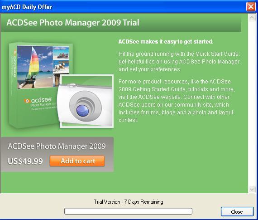This screenshot has height=220, width=258.
Task: Click the Trial Version 7 Days Remaining text
Action: click(129, 202)
